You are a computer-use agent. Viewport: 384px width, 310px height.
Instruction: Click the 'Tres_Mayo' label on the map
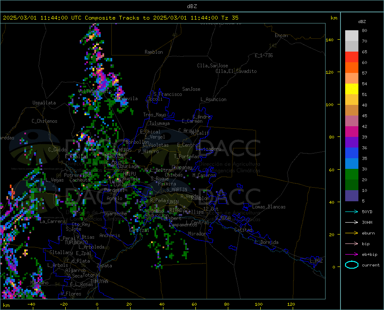click(154, 115)
